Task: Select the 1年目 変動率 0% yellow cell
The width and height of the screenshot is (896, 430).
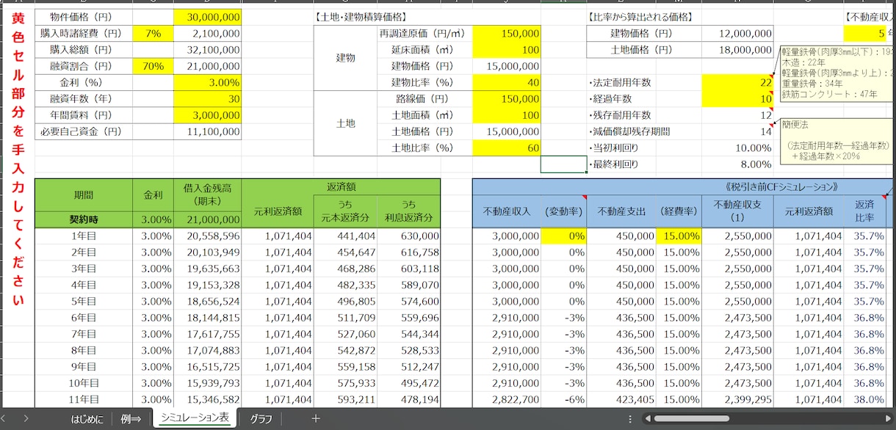Action: pyautogui.click(x=563, y=236)
